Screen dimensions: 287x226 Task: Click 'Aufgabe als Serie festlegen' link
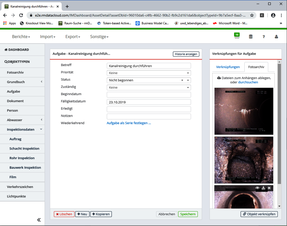[129, 123]
